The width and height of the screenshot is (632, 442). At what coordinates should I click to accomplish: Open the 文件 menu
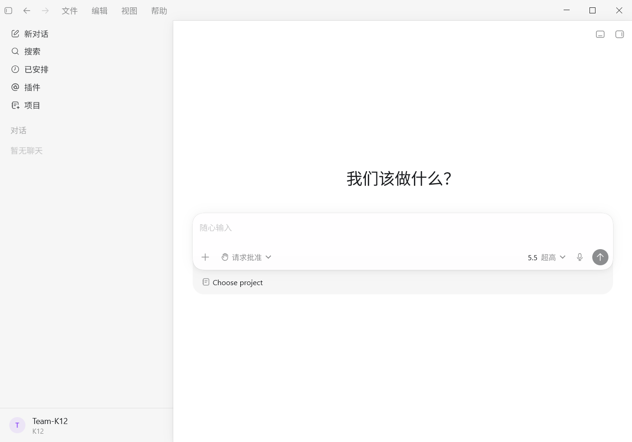70,11
